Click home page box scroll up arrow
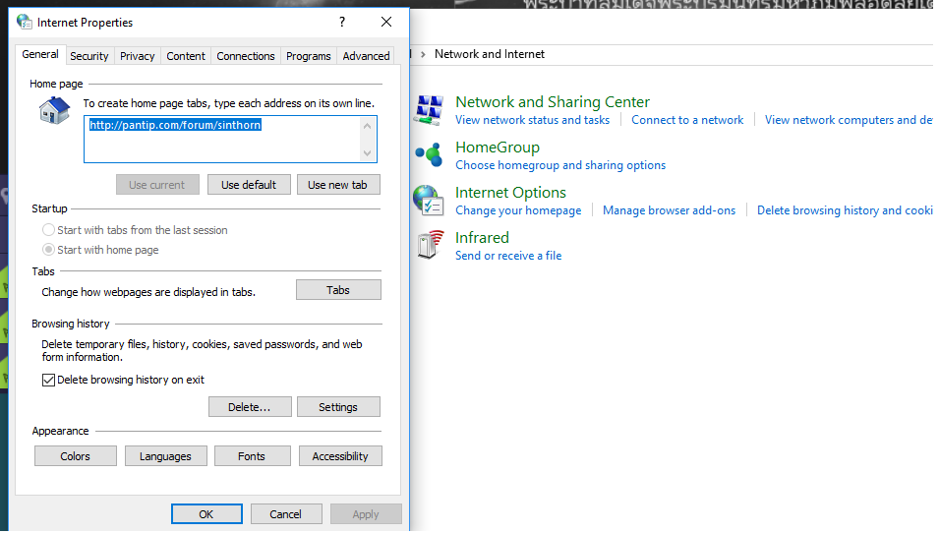The width and height of the screenshot is (939, 533). [367, 126]
